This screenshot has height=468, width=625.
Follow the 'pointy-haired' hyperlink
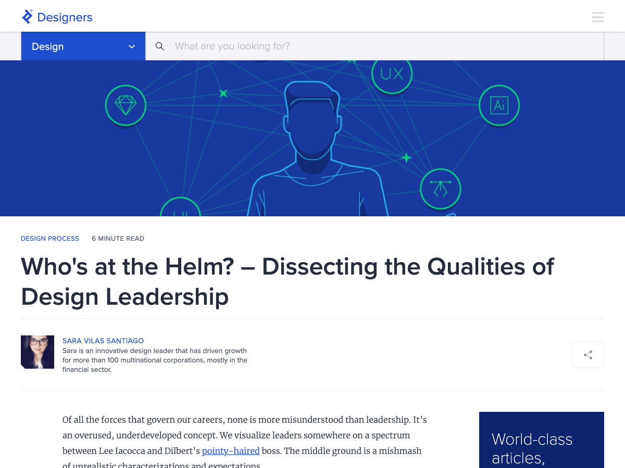[x=231, y=451]
